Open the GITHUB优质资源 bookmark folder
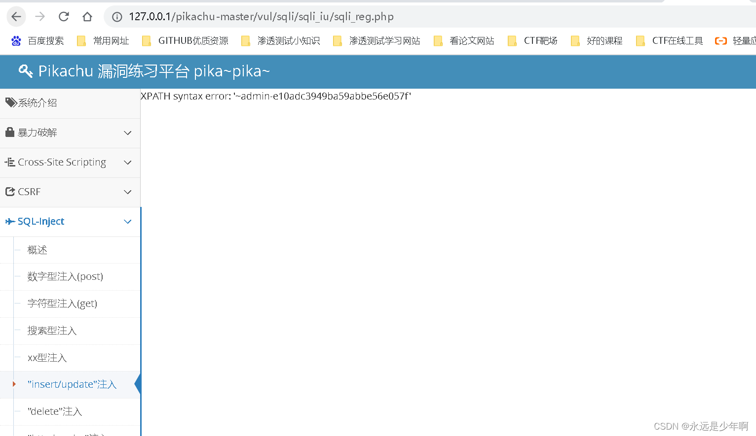 [x=185, y=41]
